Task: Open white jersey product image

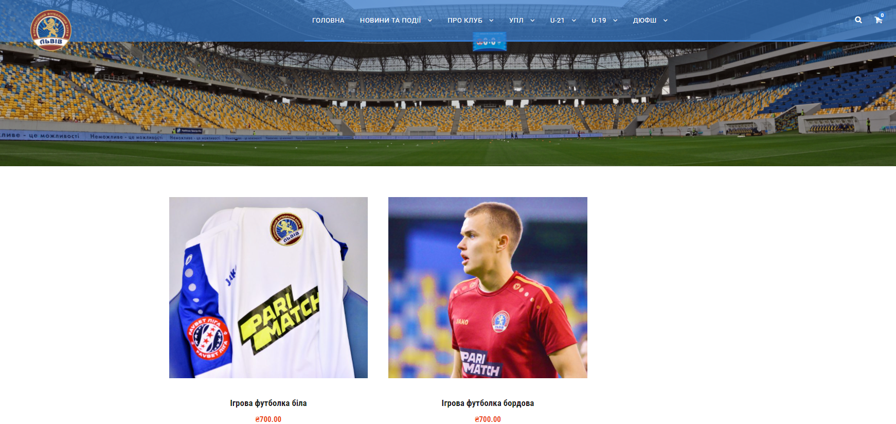Action: 268,288
